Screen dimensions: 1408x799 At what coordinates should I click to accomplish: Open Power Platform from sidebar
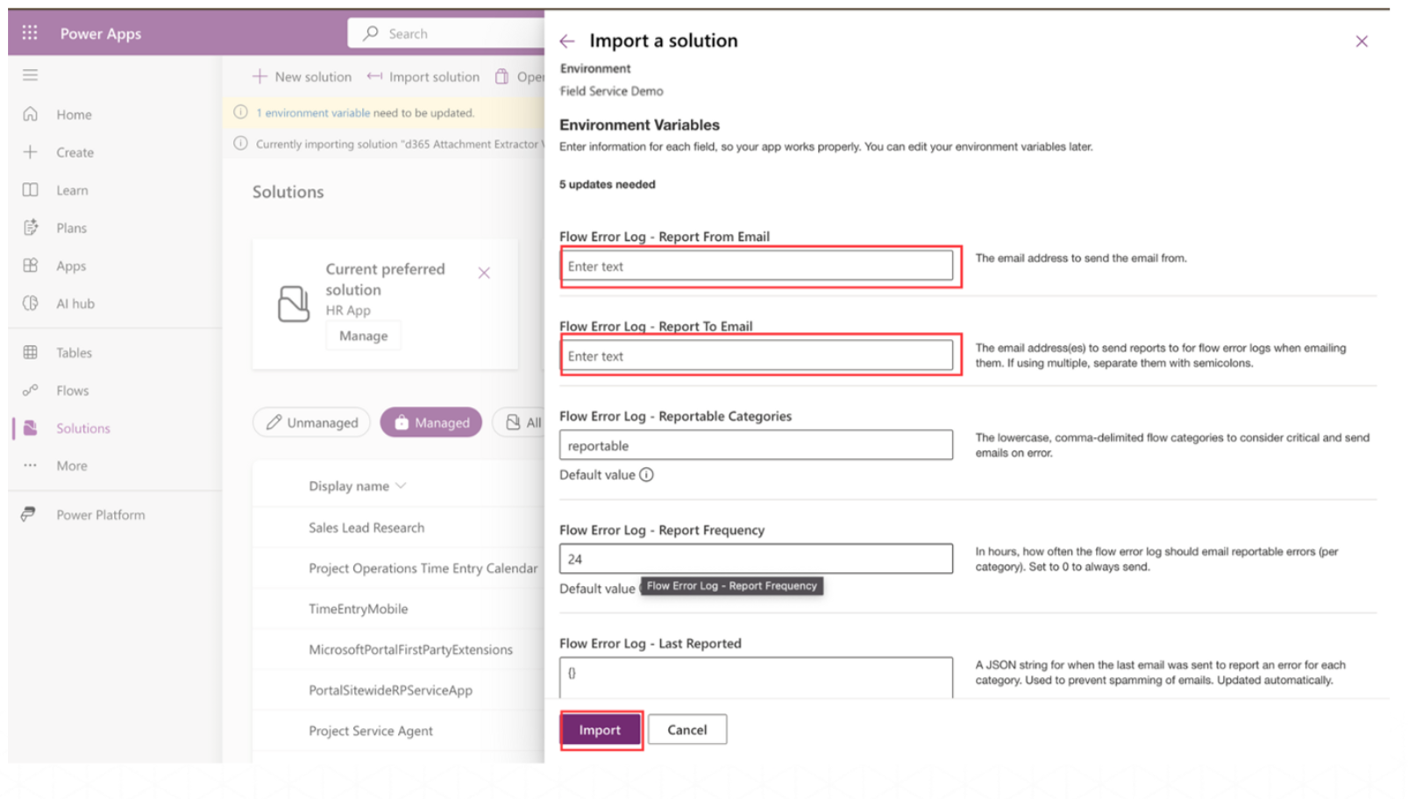tap(100, 515)
